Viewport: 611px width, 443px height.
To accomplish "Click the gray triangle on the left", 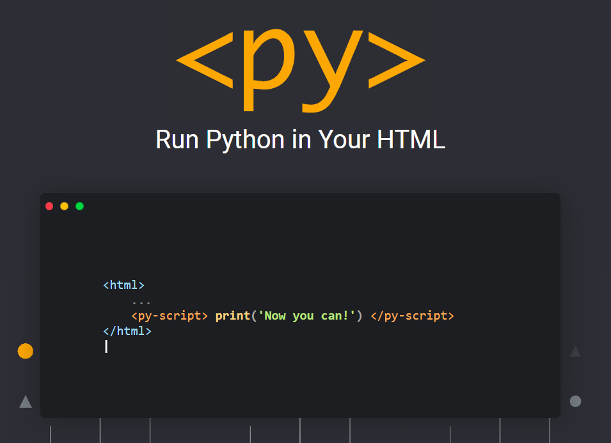I will point(26,402).
